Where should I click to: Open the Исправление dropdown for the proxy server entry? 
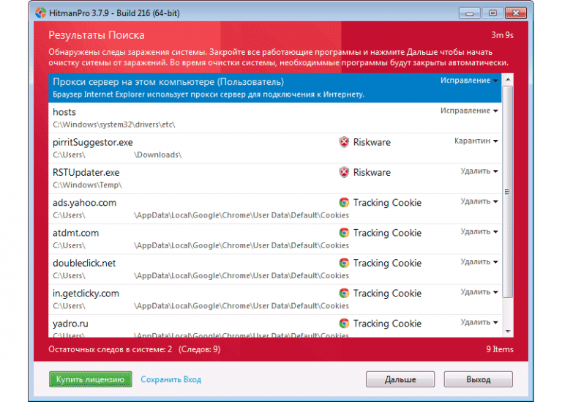[x=469, y=81]
